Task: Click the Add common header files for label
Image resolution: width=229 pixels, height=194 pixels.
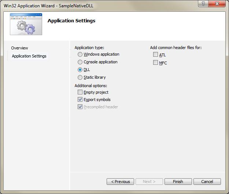Action: click(x=176, y=48)
